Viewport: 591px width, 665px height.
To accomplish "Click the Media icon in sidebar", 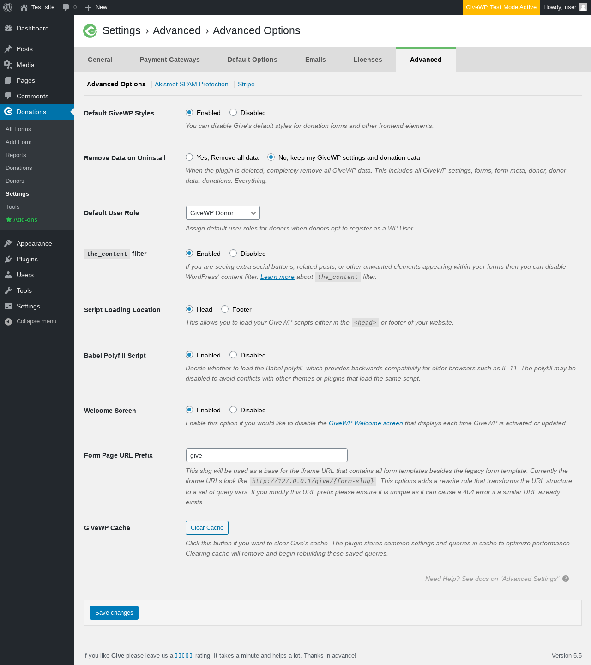I will [8, 65].
